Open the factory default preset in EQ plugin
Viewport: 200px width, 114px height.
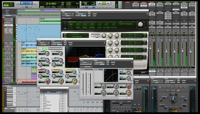(57, 43)
